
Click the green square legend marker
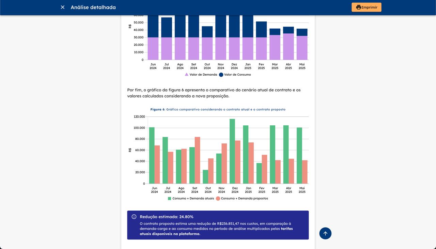pos(169,198)
